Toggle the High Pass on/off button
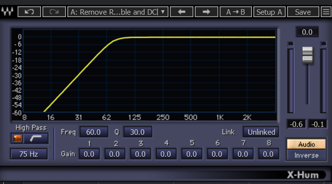Screen dimensions: 332x184 (x=17, y=139)
